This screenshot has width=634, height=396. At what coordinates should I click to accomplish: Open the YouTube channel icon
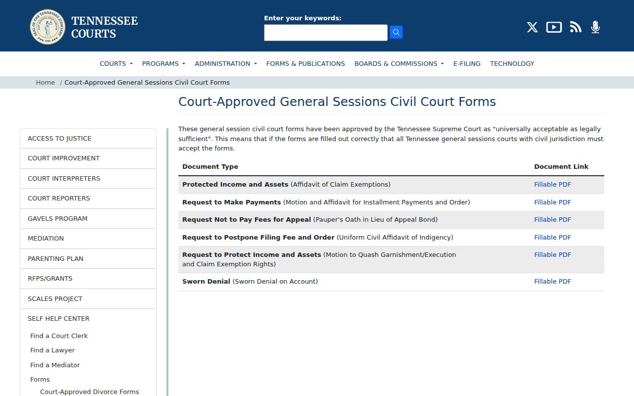[x=554, y=27]
